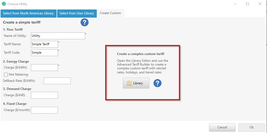Click the Energy Charge ($/kWh) field
The image size is (267, 133).
[44, 67]
